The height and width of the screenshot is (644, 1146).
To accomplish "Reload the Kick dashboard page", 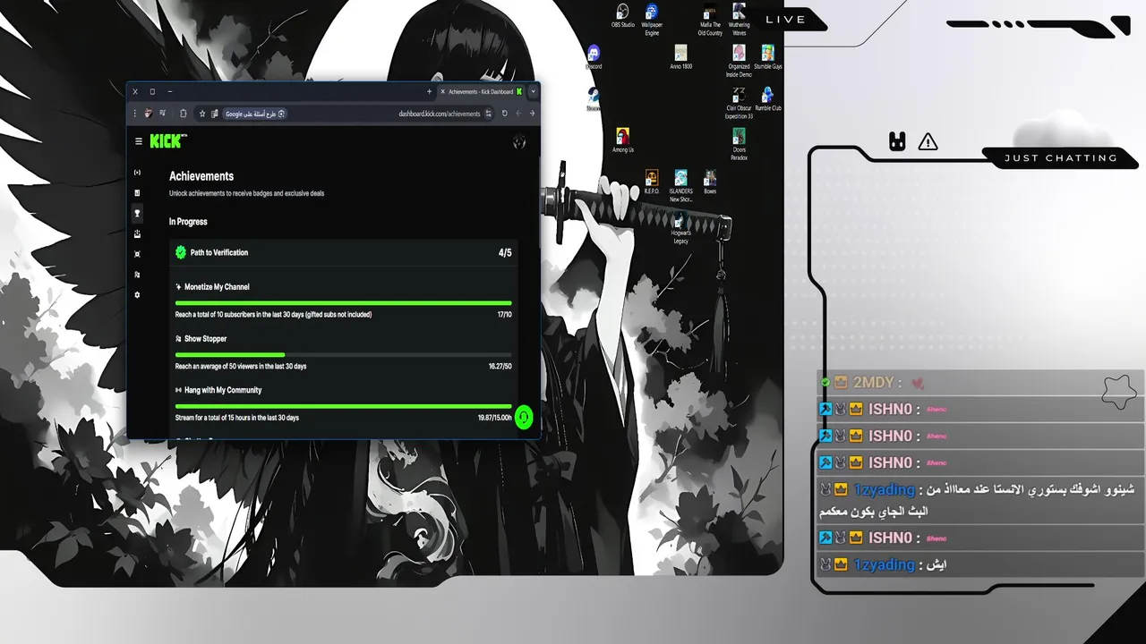I will pyautogui.click(x=504, y=114).
